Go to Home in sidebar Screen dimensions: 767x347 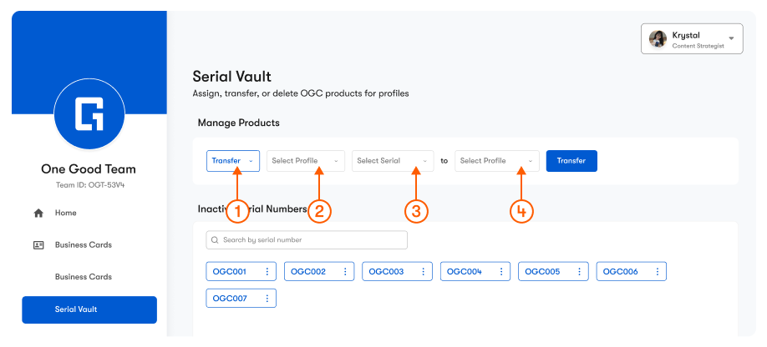(66, 214)
